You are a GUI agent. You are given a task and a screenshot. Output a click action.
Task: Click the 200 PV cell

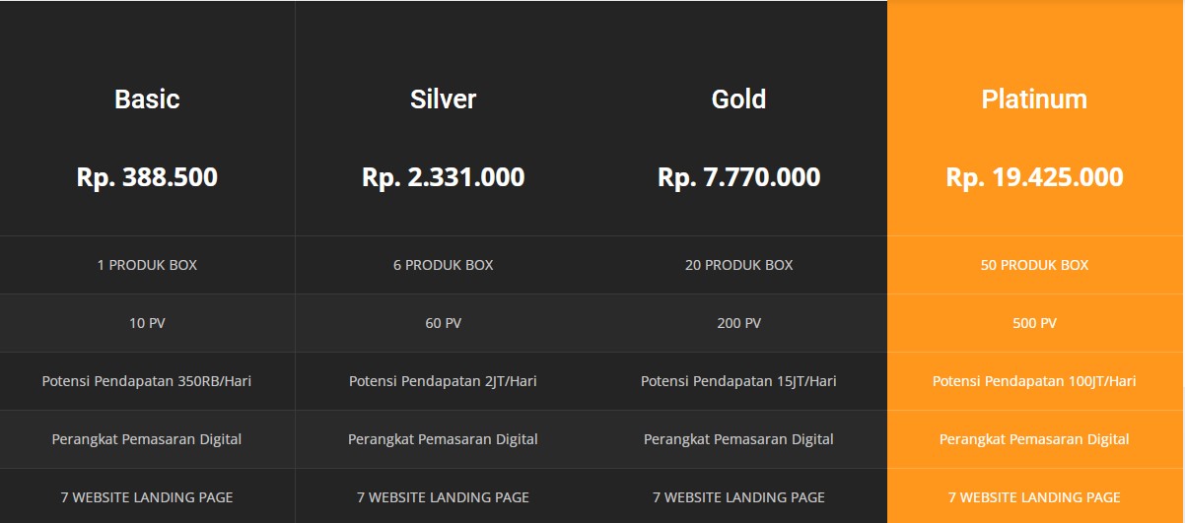pyautogui.click(x=738, y=323)
